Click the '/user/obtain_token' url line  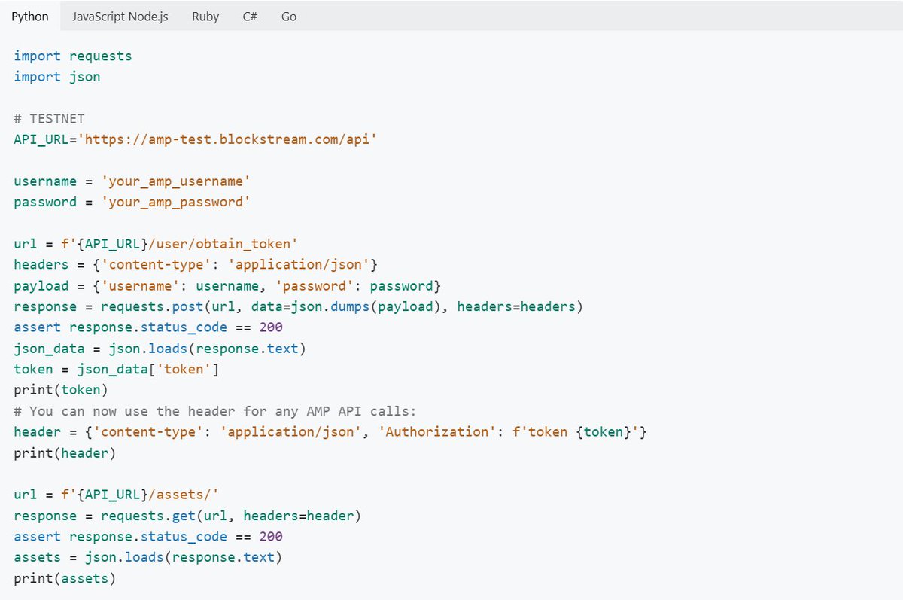pyautogui.click(x=156, y=244)
